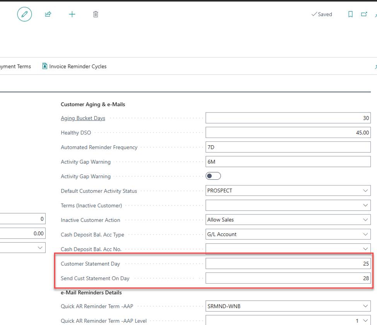Click the Invoice Reminder Cycles document icon
This screenshot has height=325, width=377.
coord(45,66)
